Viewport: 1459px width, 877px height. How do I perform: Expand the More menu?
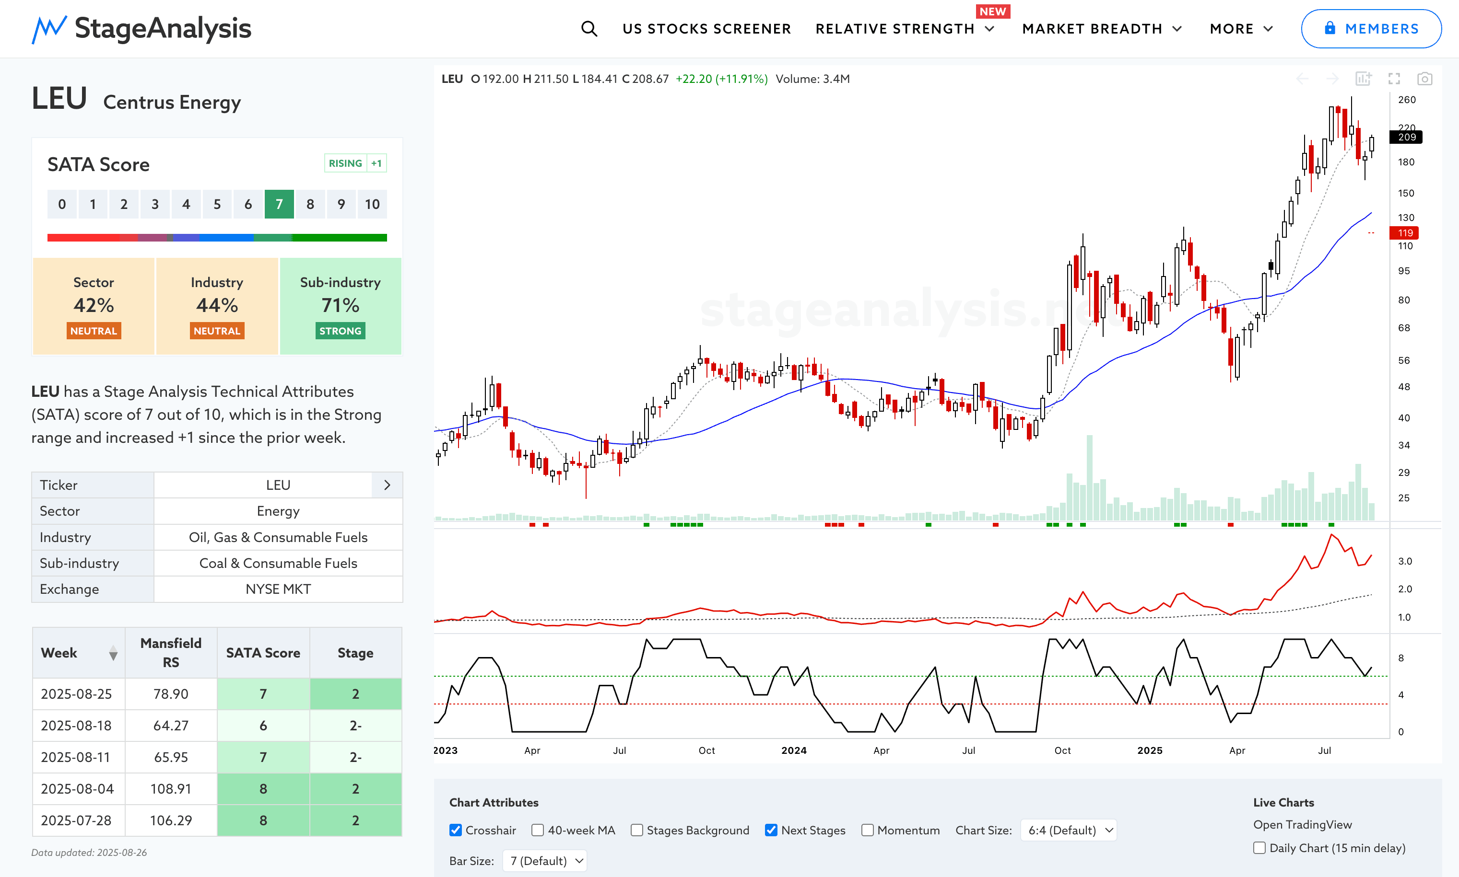(1241, 28)
